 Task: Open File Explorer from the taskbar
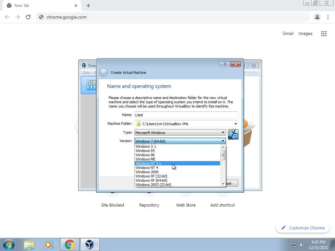pyautogui.click(x=29, y=244)
